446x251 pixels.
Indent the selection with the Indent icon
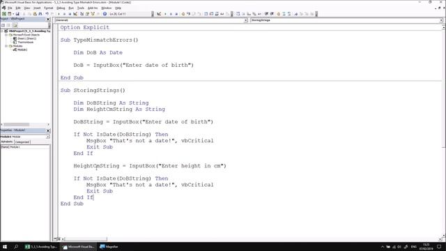[x=266, y=14]
